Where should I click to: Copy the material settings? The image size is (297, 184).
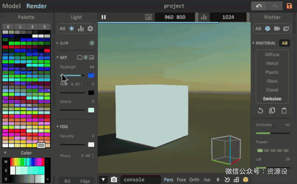point(272,111)
